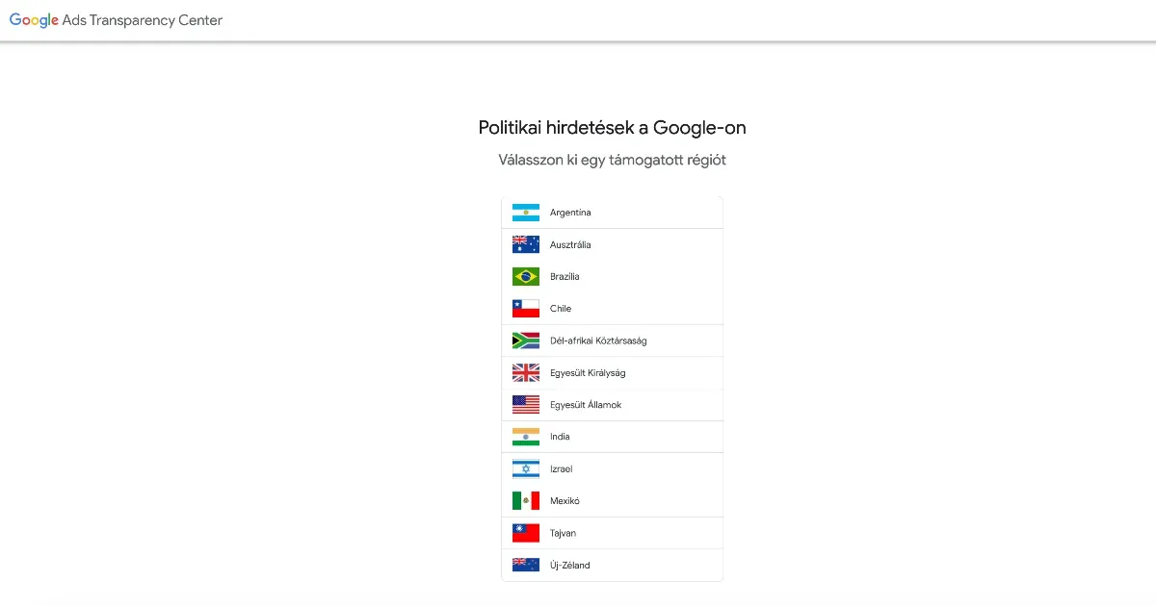
Task: Select the United States flag icon
Action: 525,405
